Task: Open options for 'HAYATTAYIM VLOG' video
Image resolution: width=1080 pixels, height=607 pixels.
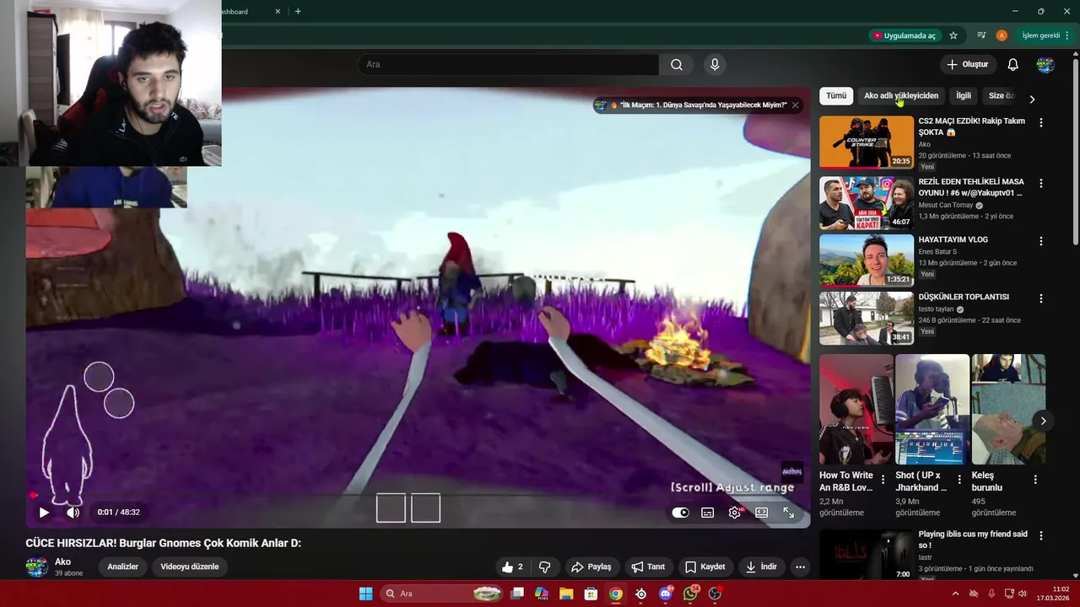Action: 1041,241
